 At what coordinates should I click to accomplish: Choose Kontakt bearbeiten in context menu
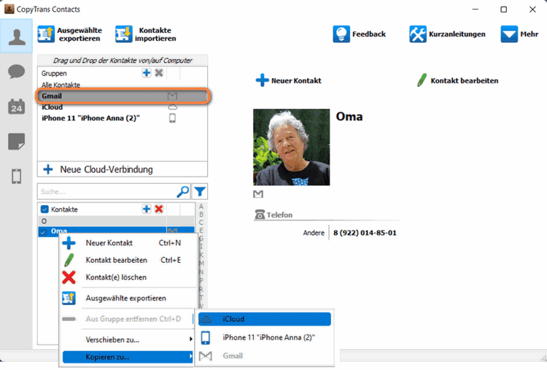pos(128,260)
